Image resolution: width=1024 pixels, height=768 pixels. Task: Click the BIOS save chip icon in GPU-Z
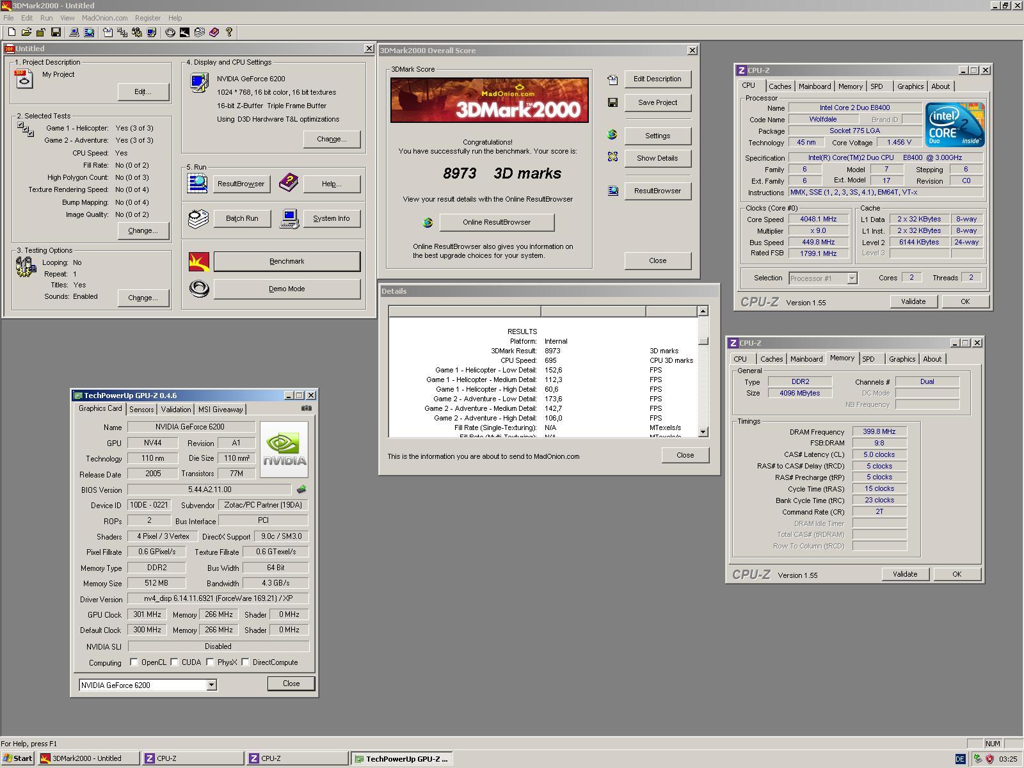coord(301,490)
